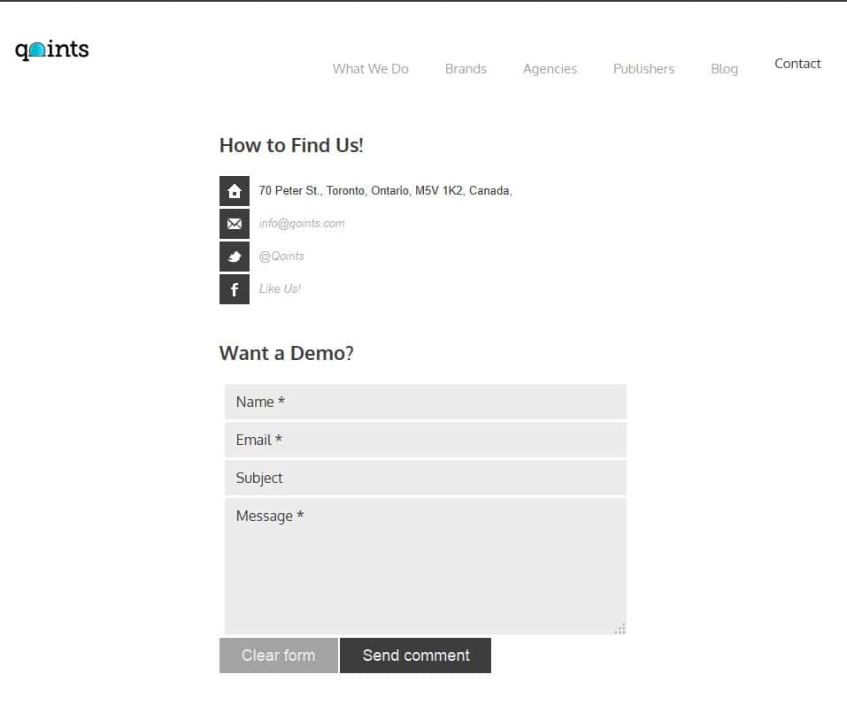
Task: Click the Facebook icon
Action: [235, 289]
